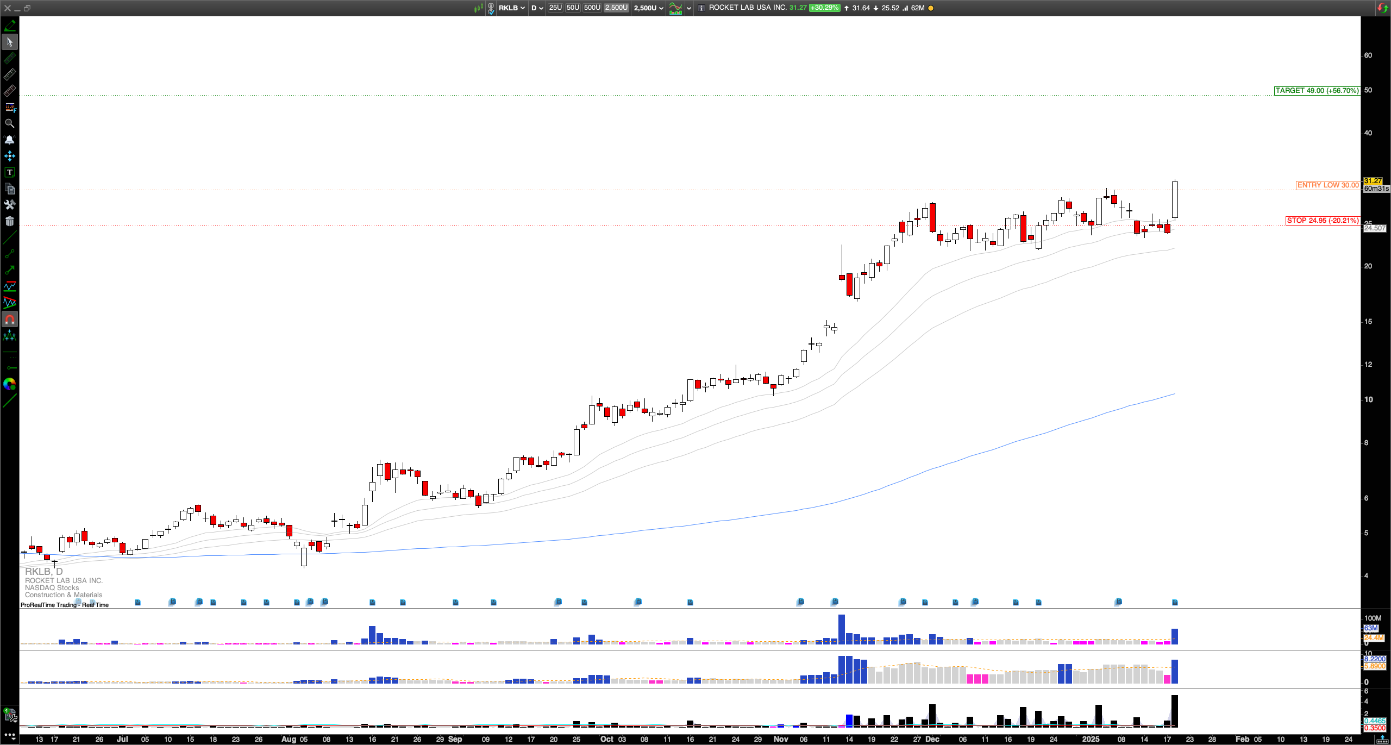The image size is (1391, 745).
Task: Click the 24.4M volume average label
Action: click(1374, 637)
